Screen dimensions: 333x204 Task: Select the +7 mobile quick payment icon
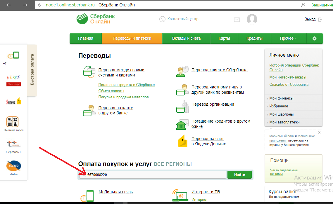(13, 55)
